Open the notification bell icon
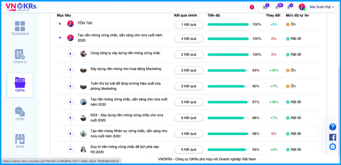This screenshot has width=341, height=165. click(x=289, y=7)
